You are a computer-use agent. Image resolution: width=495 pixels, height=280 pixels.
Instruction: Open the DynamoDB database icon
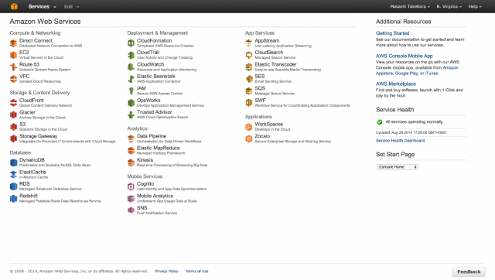pyautogui.click(x=13, y=162)
